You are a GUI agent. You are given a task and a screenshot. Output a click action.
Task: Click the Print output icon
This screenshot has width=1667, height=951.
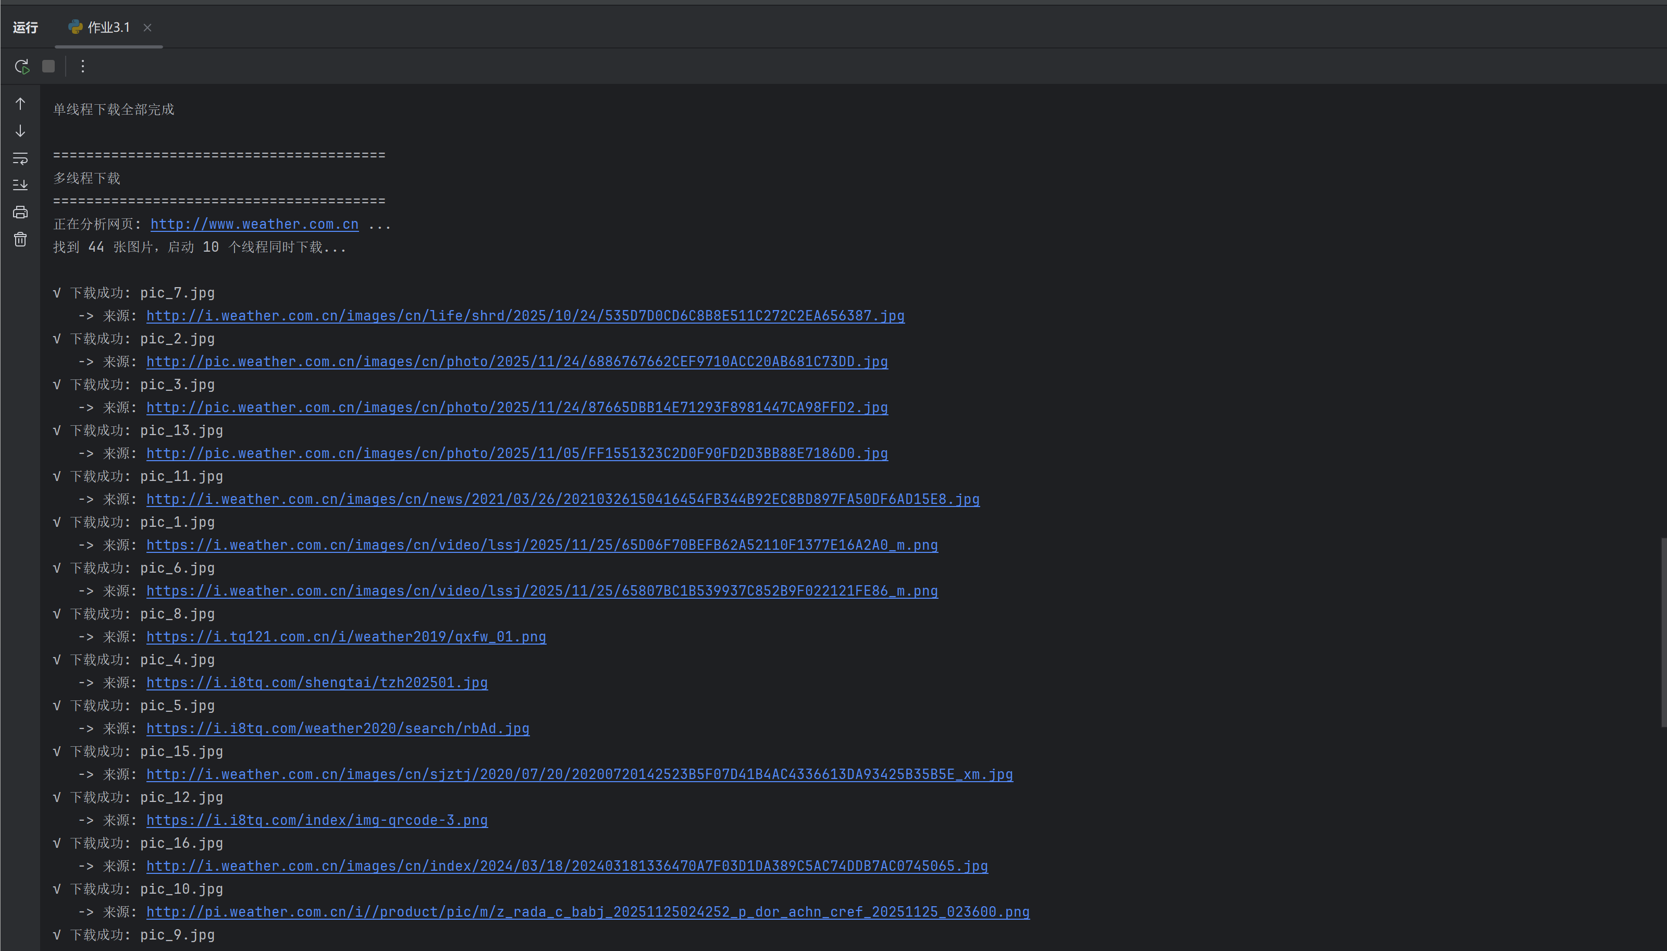point(20,212)
